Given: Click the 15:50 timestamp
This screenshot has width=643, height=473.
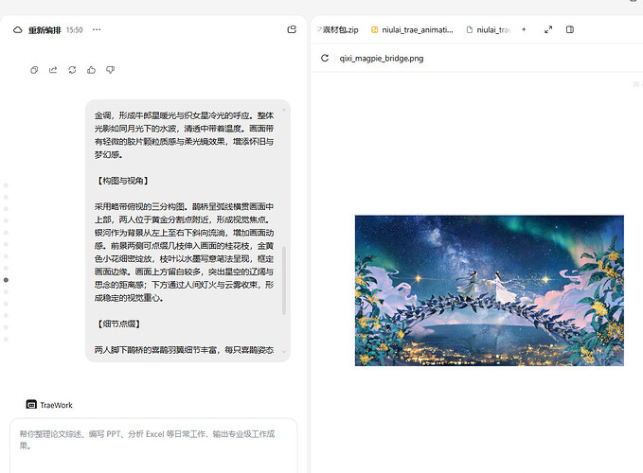Looking at the screenshot, I should 74,30.
